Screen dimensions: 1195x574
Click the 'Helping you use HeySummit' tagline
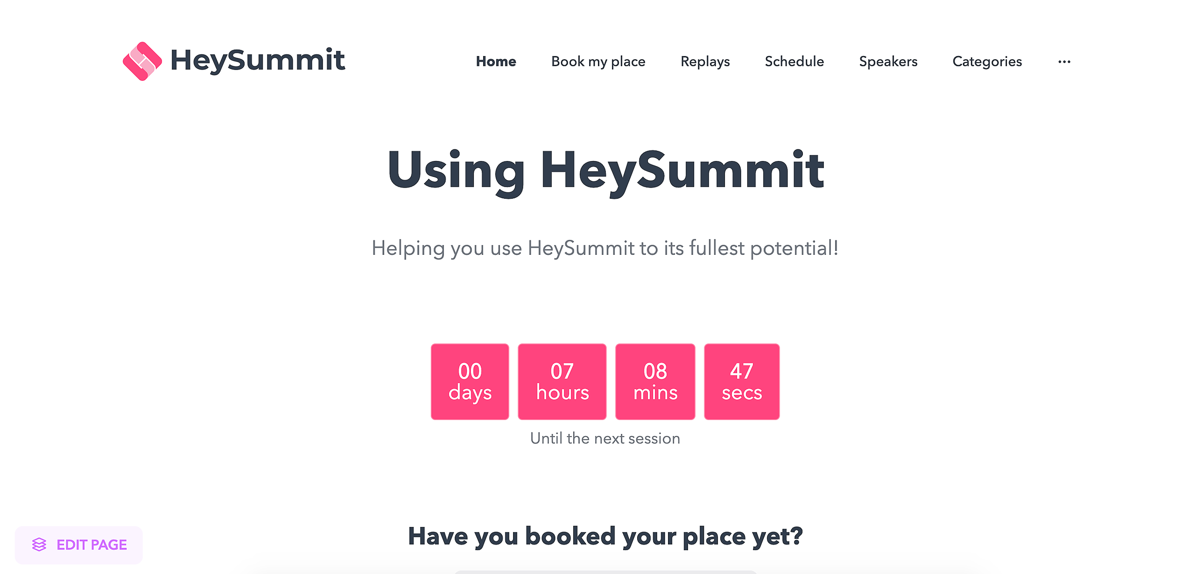pos(605,248)
